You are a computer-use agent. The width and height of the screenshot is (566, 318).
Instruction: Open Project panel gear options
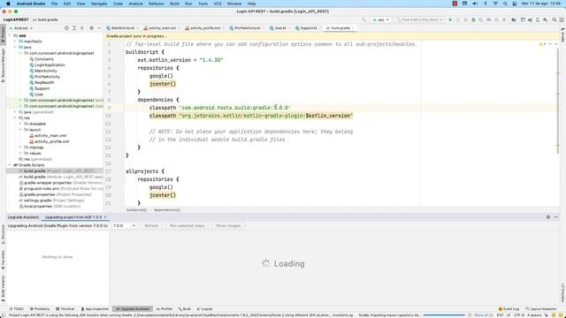(92, 28)
